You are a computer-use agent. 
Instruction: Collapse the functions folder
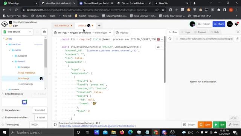pyautogui.click(x=7, y=45)
